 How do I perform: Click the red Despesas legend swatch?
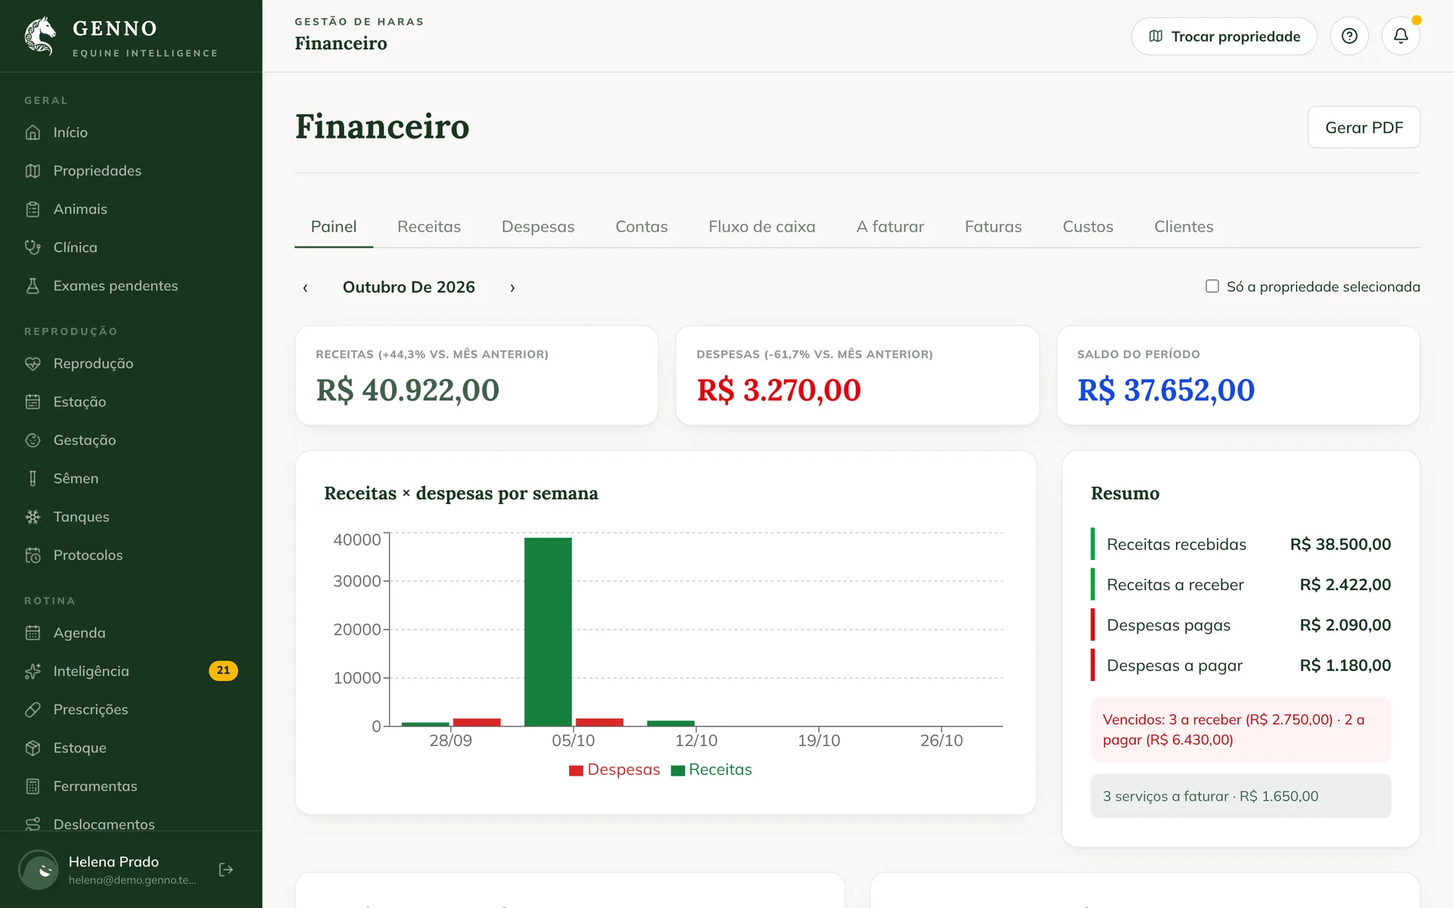pos(576,770)
